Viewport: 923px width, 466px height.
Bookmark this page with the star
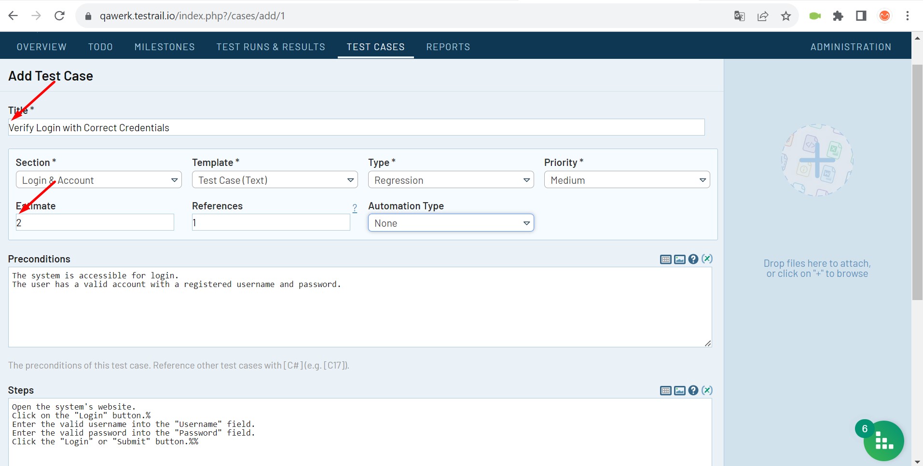coord(786,16)
